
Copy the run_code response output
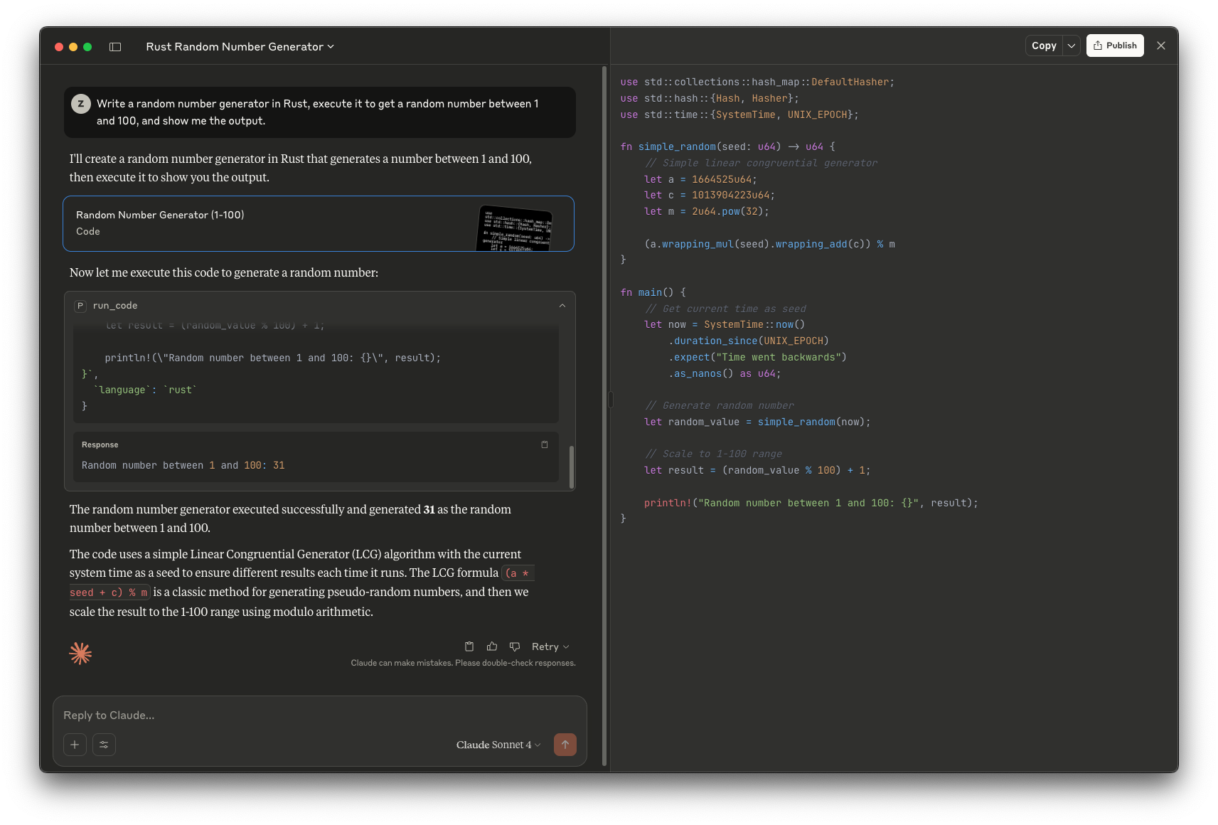coord(545,445)
